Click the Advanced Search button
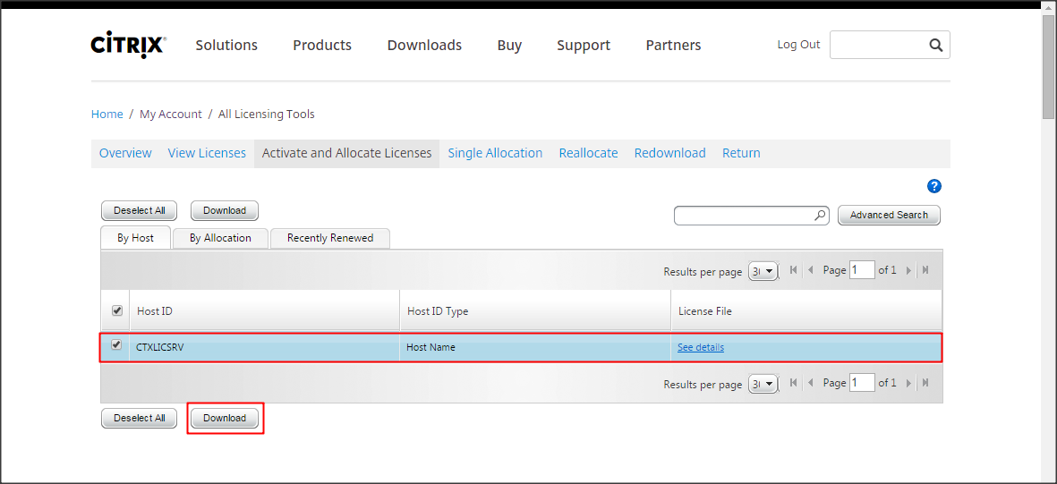This screenshot has width=1057, height=484. 889,215
